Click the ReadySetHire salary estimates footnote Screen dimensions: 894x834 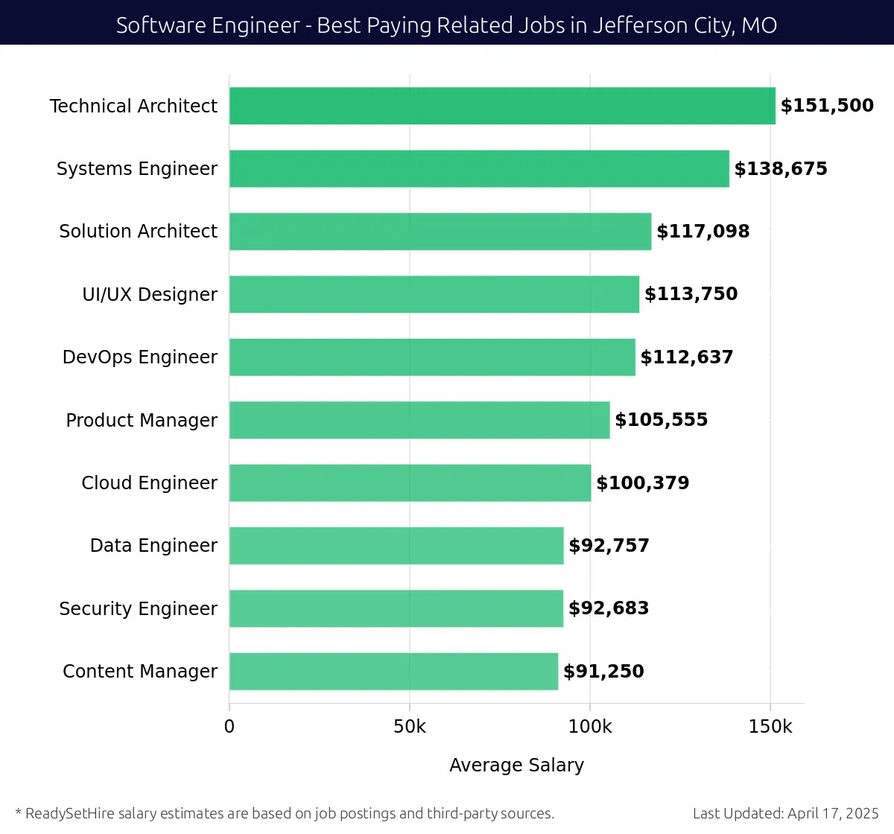[x=285, y=813]
